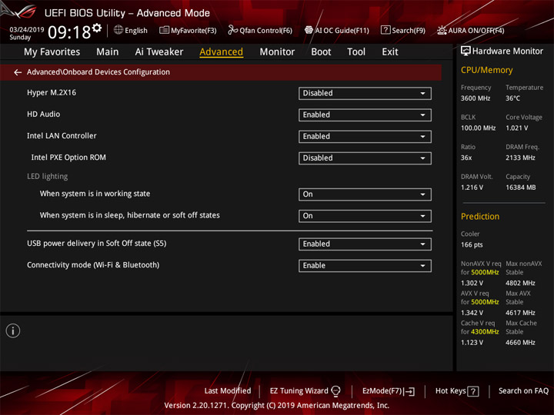This screenshot has height=415, width=554.
Task: Open the USB power delivery S5 dropdown
Action: click(365, 244)
